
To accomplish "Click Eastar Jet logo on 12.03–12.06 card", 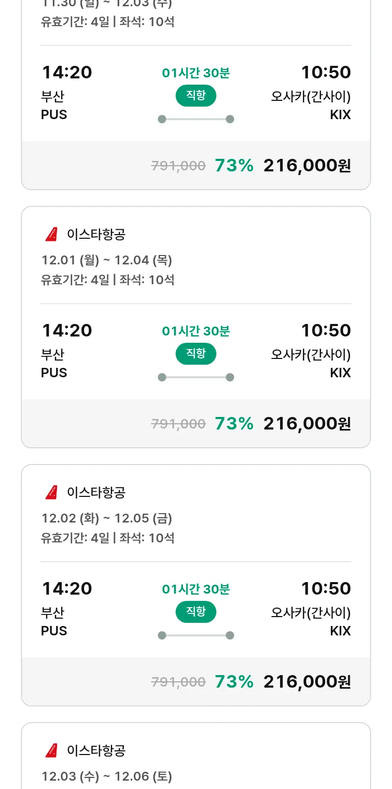I will (x=51, y=751).
